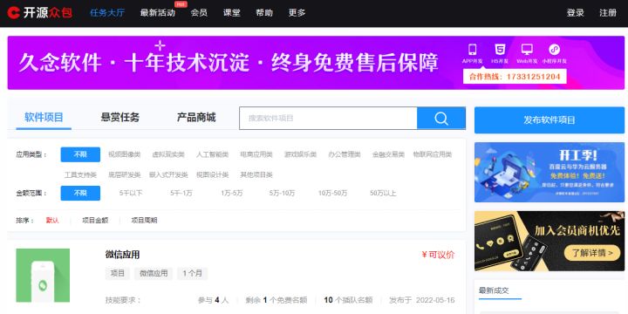628x314 pixels.
Task: Filter by 办公管理类 application type
Action: point(345,154)
